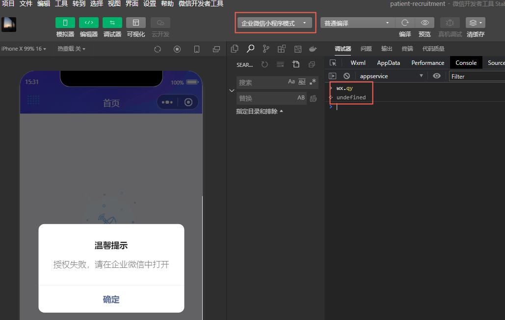Open the 文件 menu
Viewport: 505px width, 320px height.
pyautogui.click(x=26, y=3)
